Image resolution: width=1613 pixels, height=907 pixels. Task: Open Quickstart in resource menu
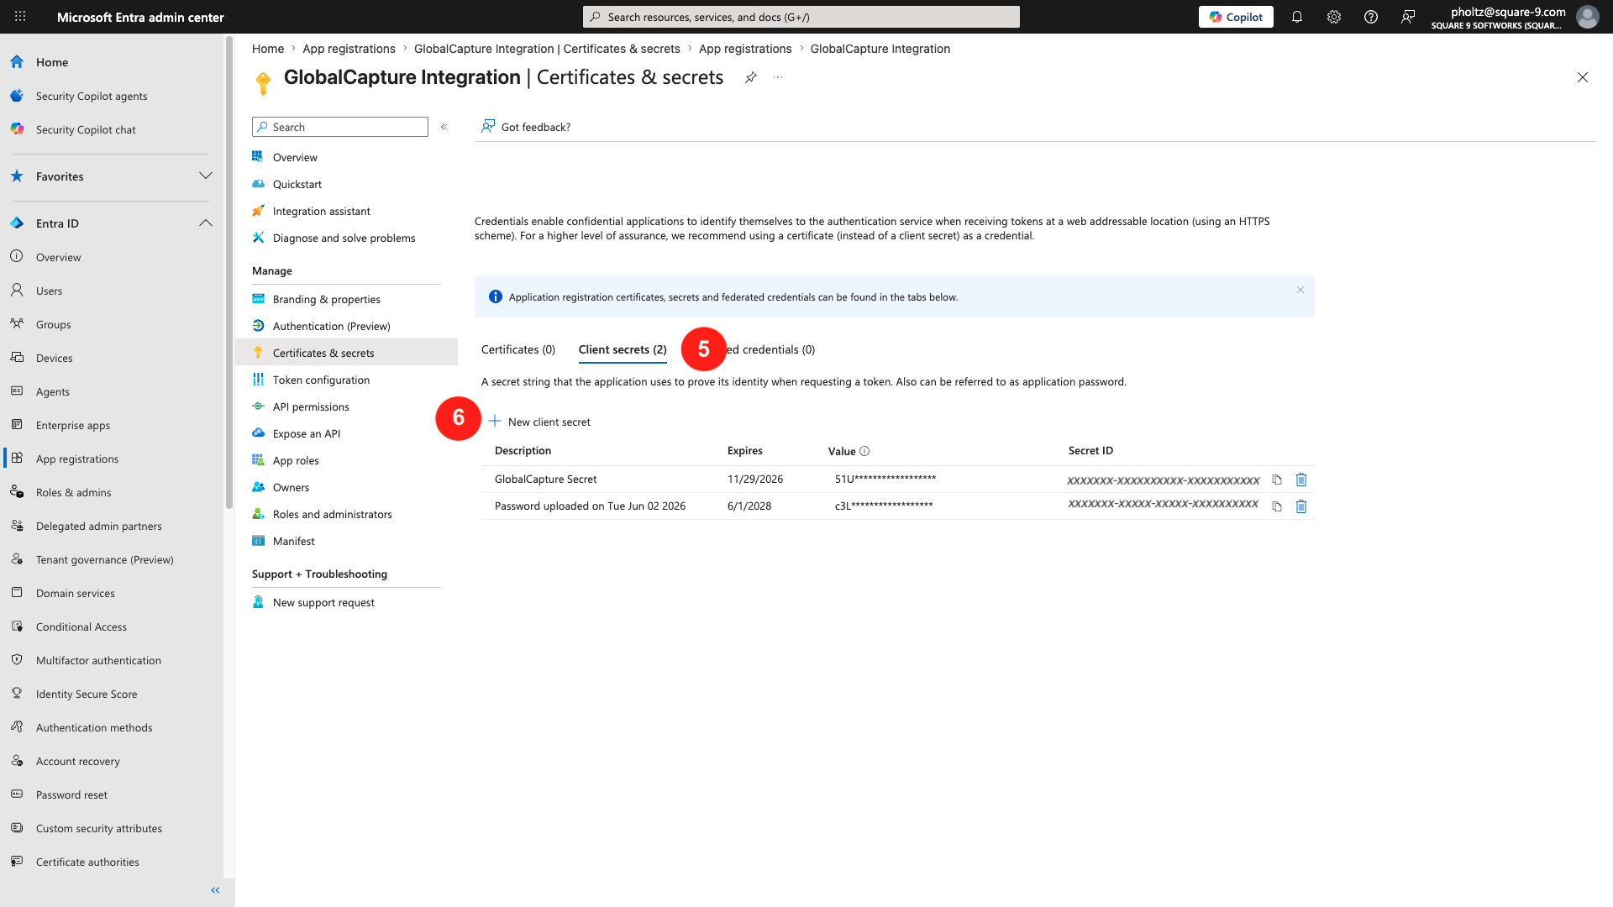click(297, 184)
